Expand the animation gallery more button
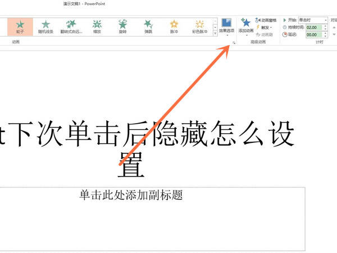337x253 pixels. pos(215,33)
